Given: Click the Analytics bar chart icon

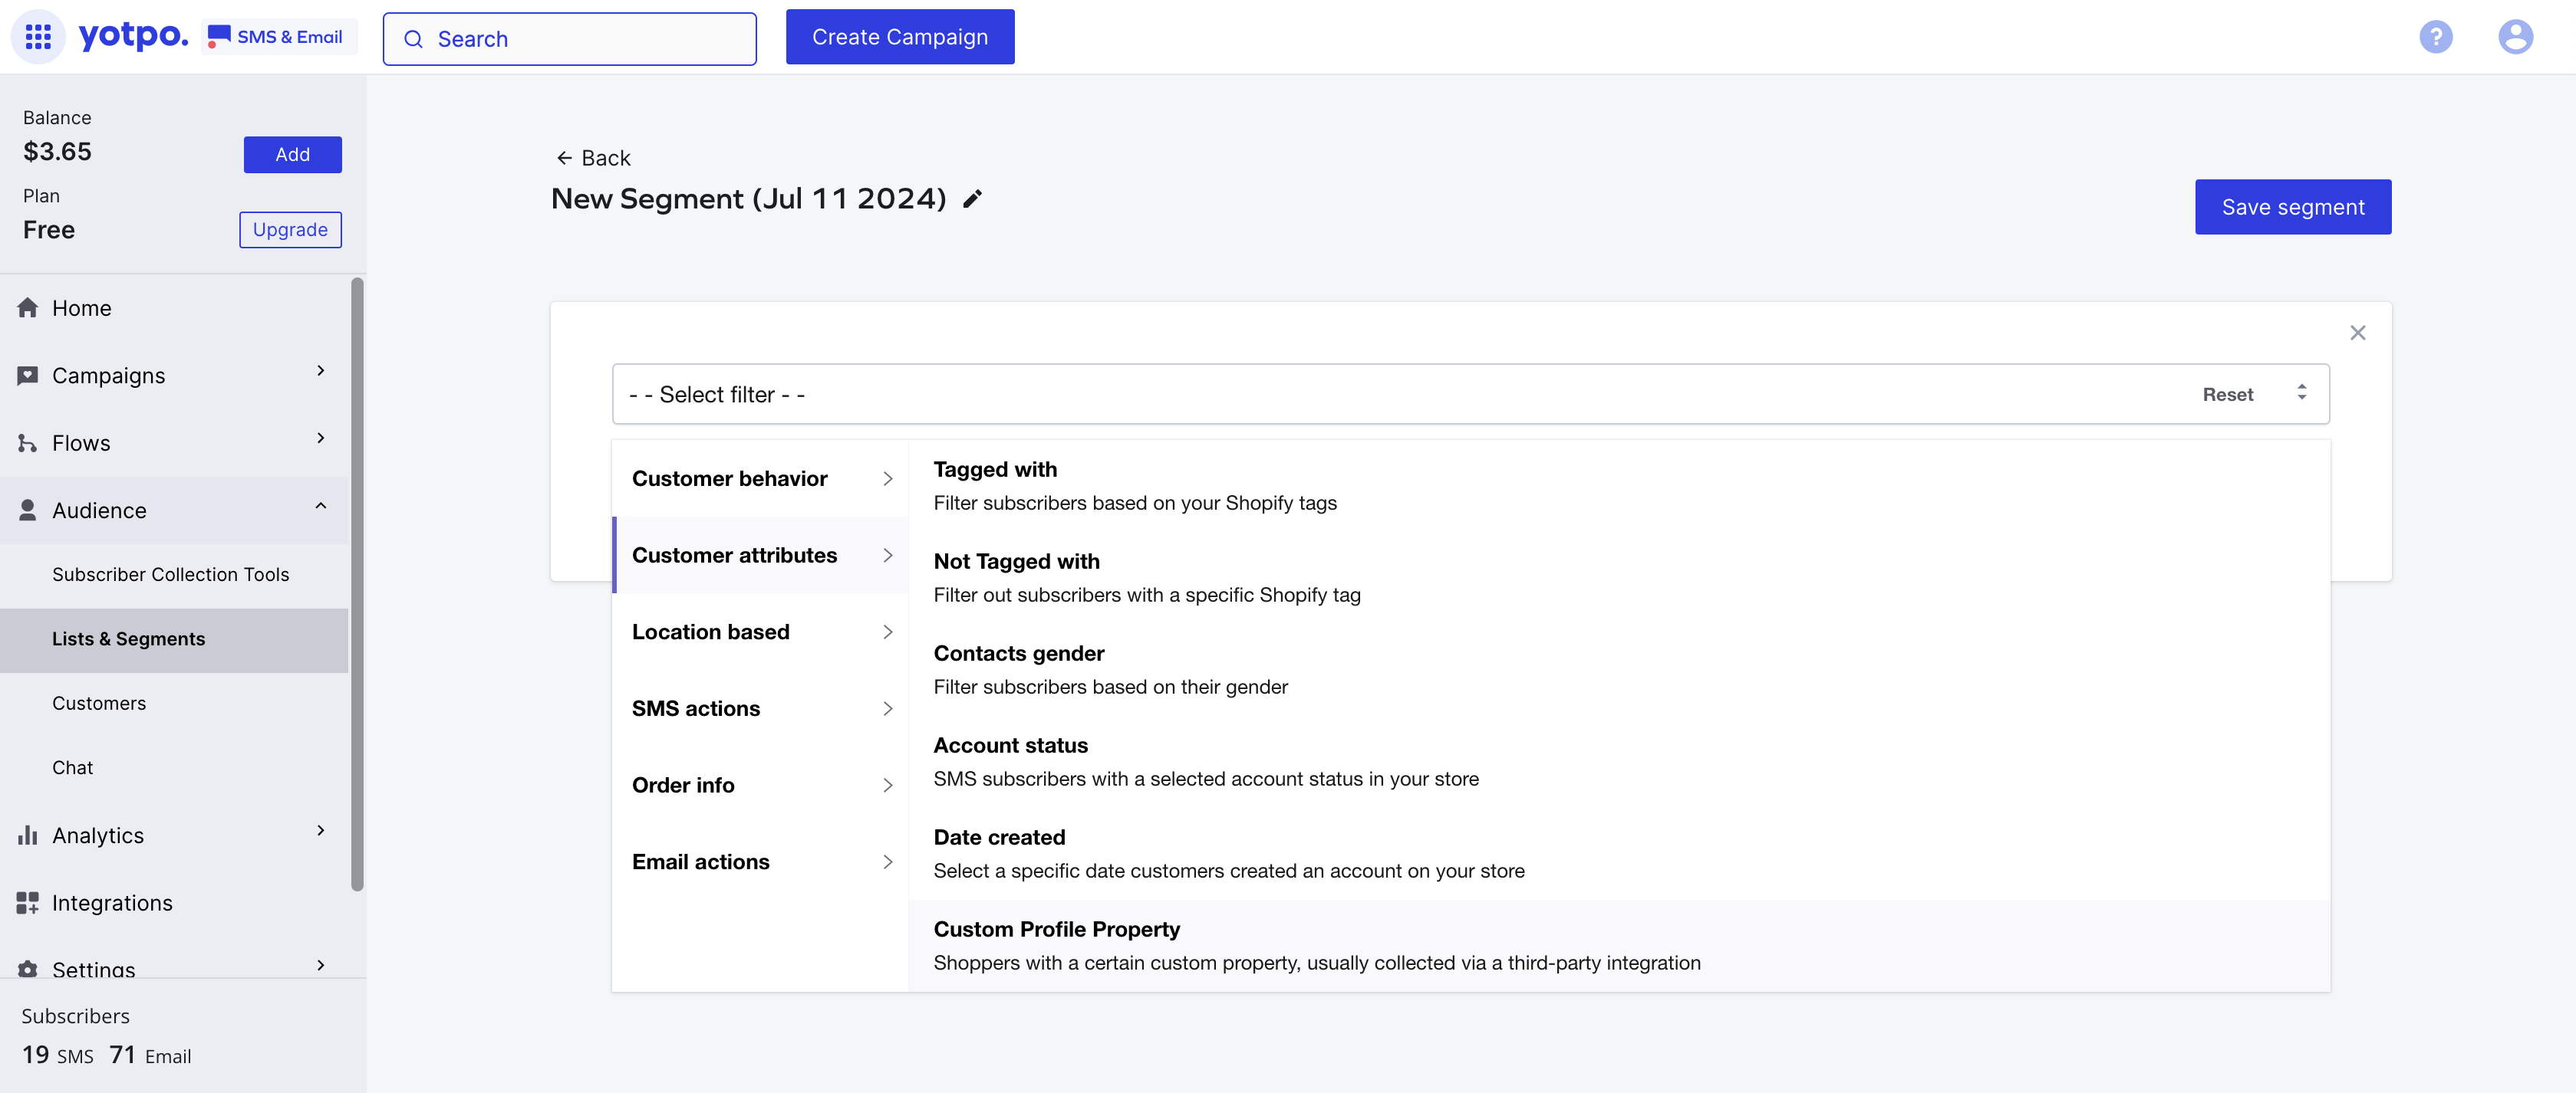Looking at the screenshot, I should click(27, 835).
